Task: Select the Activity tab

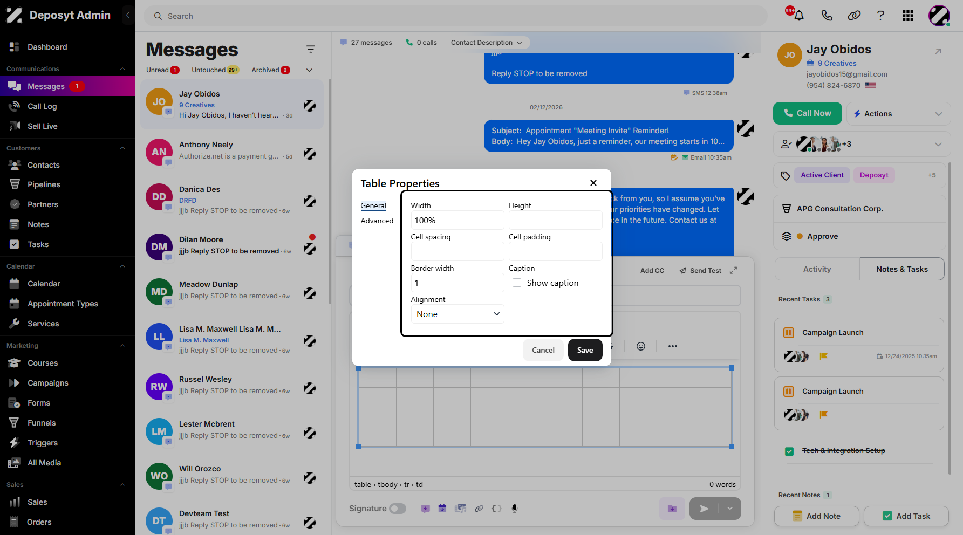Action: tap(817, 269)
